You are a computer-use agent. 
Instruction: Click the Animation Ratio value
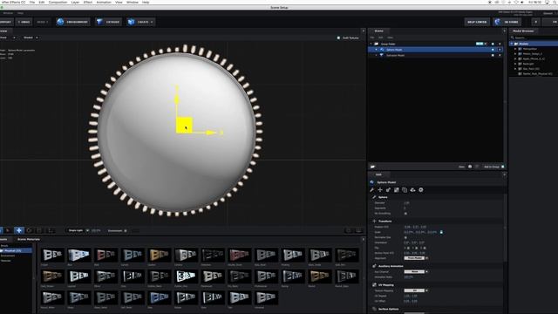(409, 276)
